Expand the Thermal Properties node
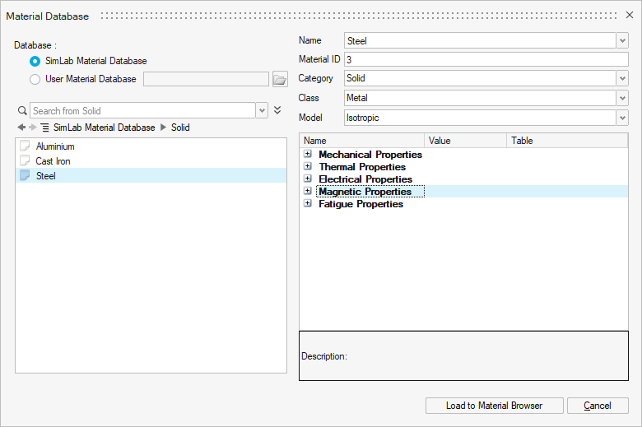Viewport: 642px width, 427px height. click(308, 166)
